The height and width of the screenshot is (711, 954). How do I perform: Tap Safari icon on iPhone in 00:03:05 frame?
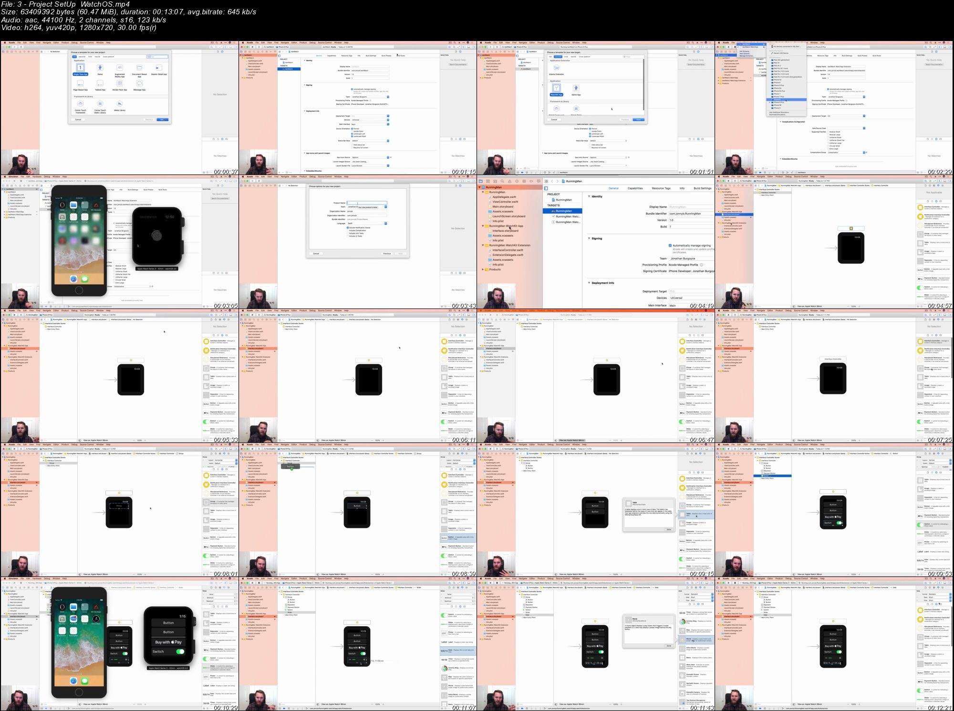pos(73,279)
